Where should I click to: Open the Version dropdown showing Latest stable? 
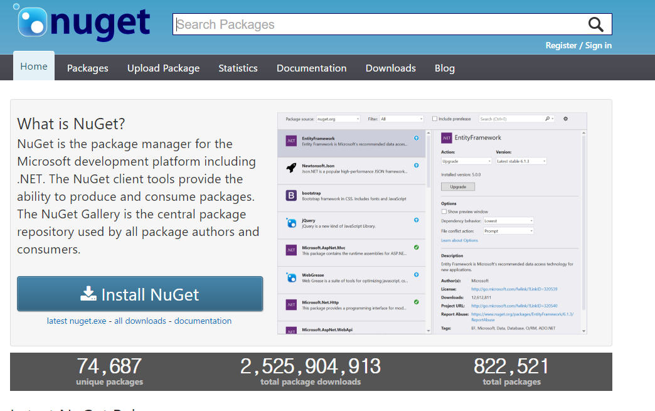[521, 161]
